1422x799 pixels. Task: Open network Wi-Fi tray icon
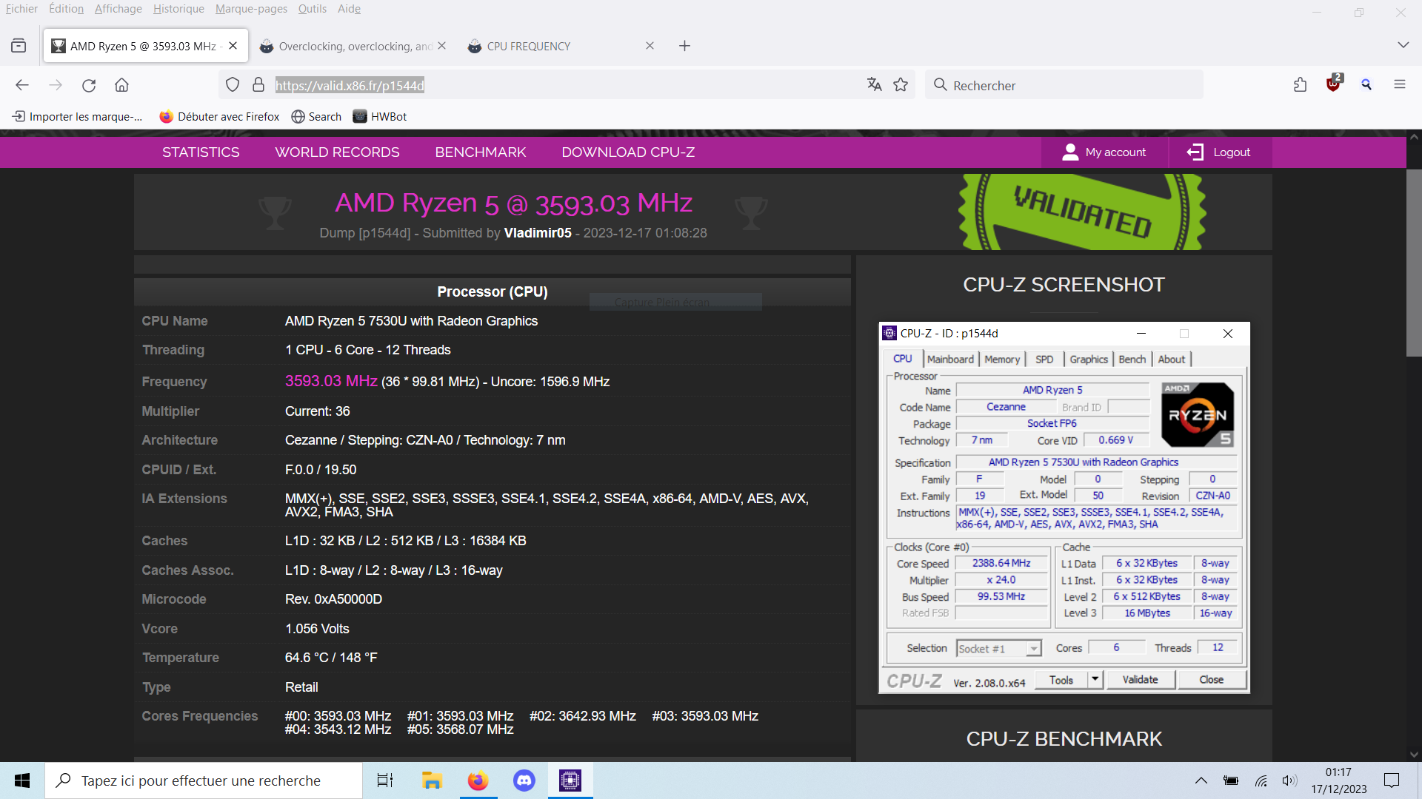[x=1261, y=781]
